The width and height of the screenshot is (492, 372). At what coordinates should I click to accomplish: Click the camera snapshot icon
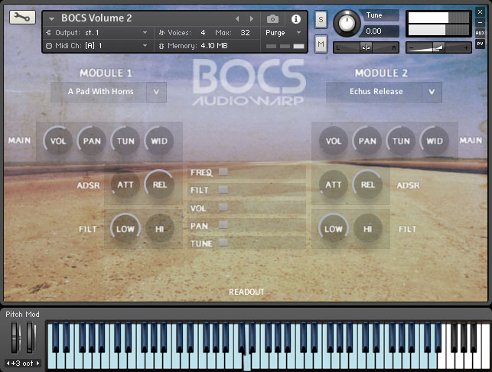coord(272,18)
